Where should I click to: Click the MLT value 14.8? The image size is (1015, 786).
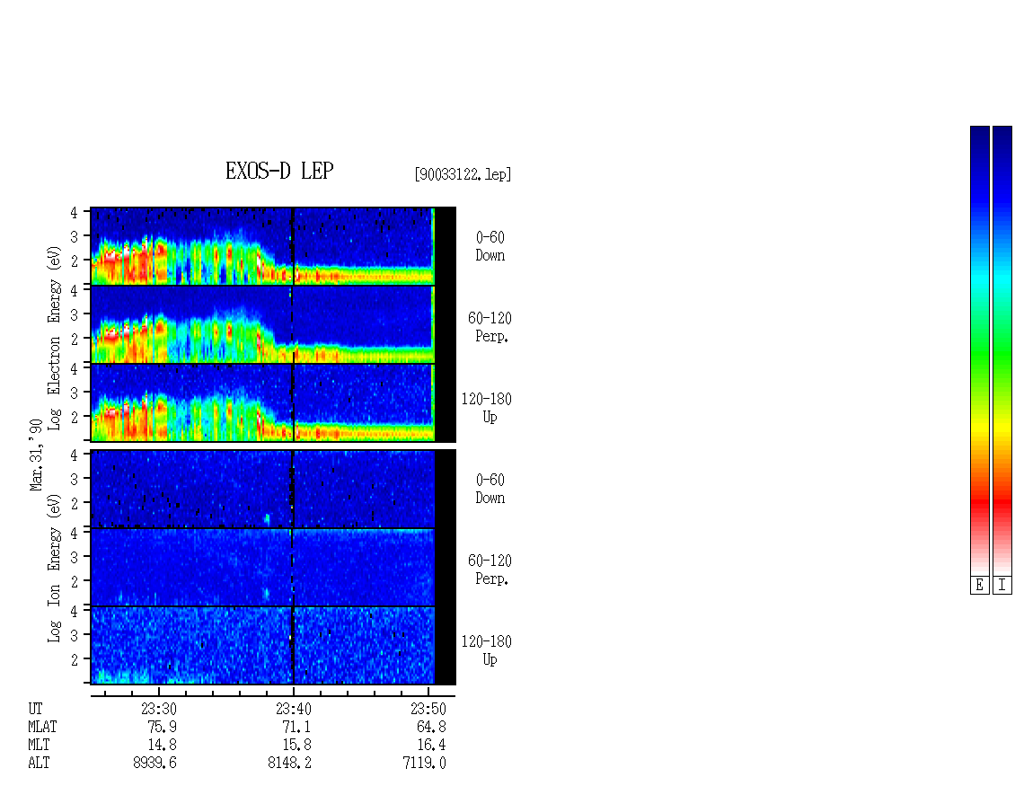163,746
